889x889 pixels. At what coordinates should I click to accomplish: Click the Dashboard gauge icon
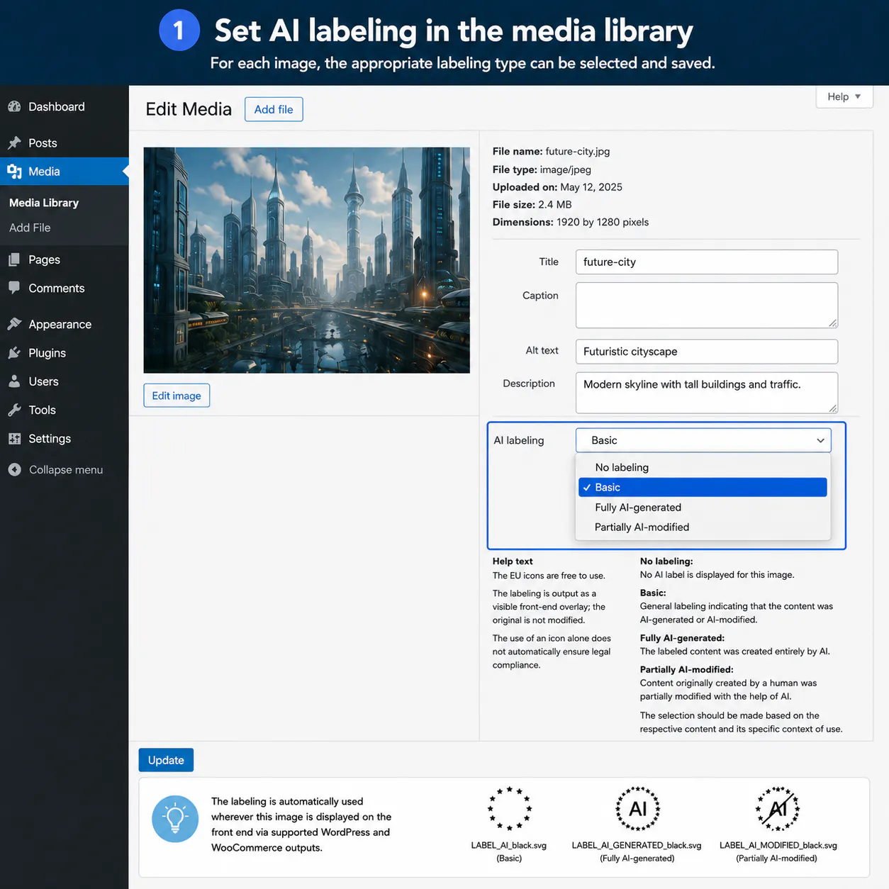click(14, 106)
